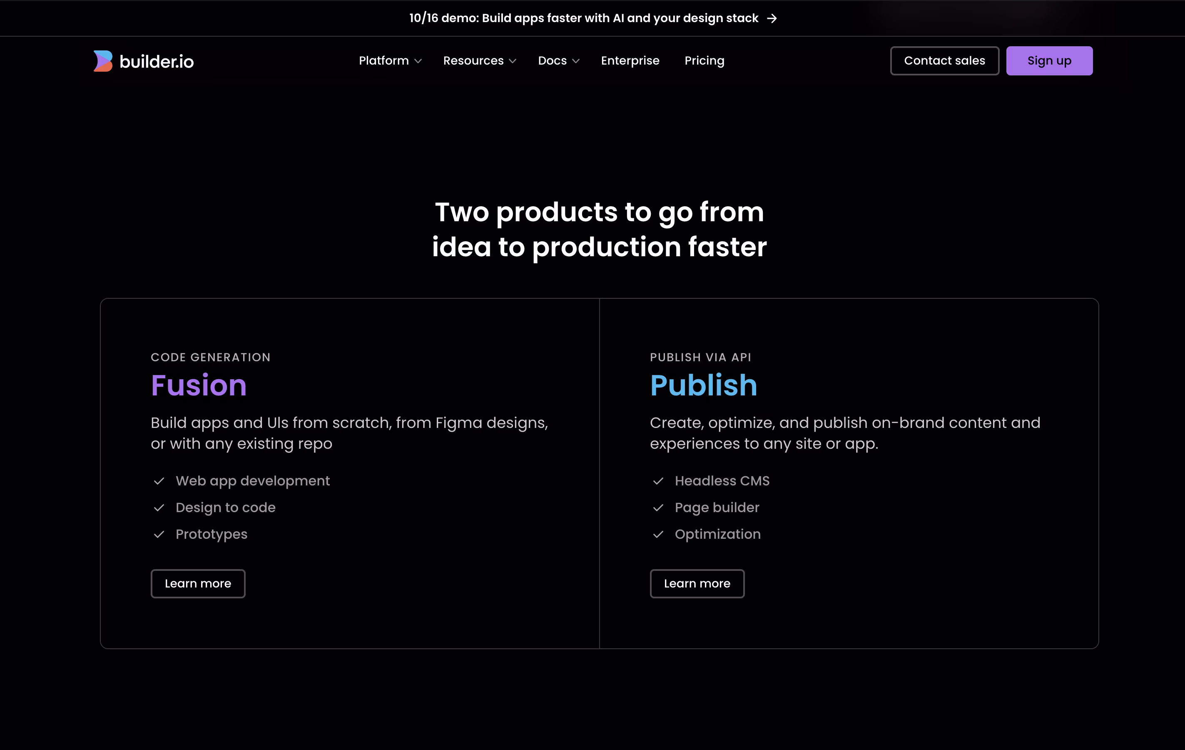This screenshot has height=750, width=1185.
Task: Click the blue Publish heading
Action: 703,385
